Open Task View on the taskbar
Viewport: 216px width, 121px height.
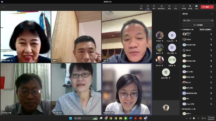click(101, 118)
